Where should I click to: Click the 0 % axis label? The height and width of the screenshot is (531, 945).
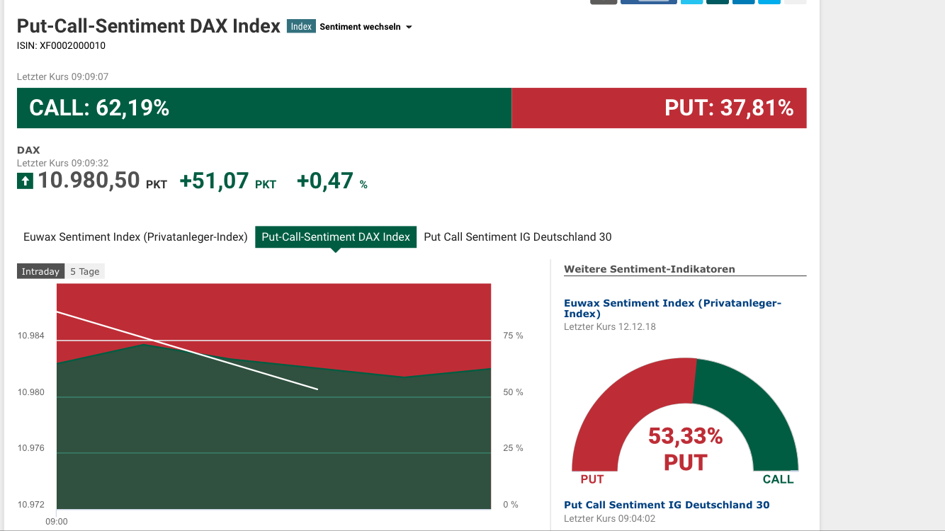511,505
